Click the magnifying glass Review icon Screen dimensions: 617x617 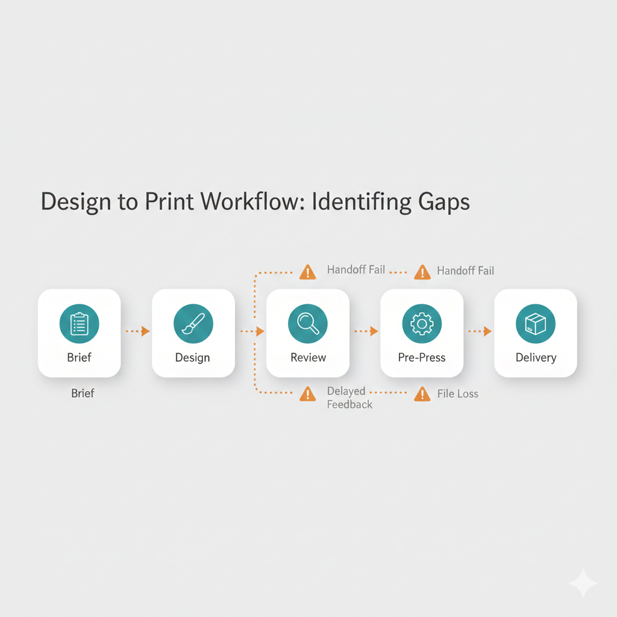click(x=307, y=324)
